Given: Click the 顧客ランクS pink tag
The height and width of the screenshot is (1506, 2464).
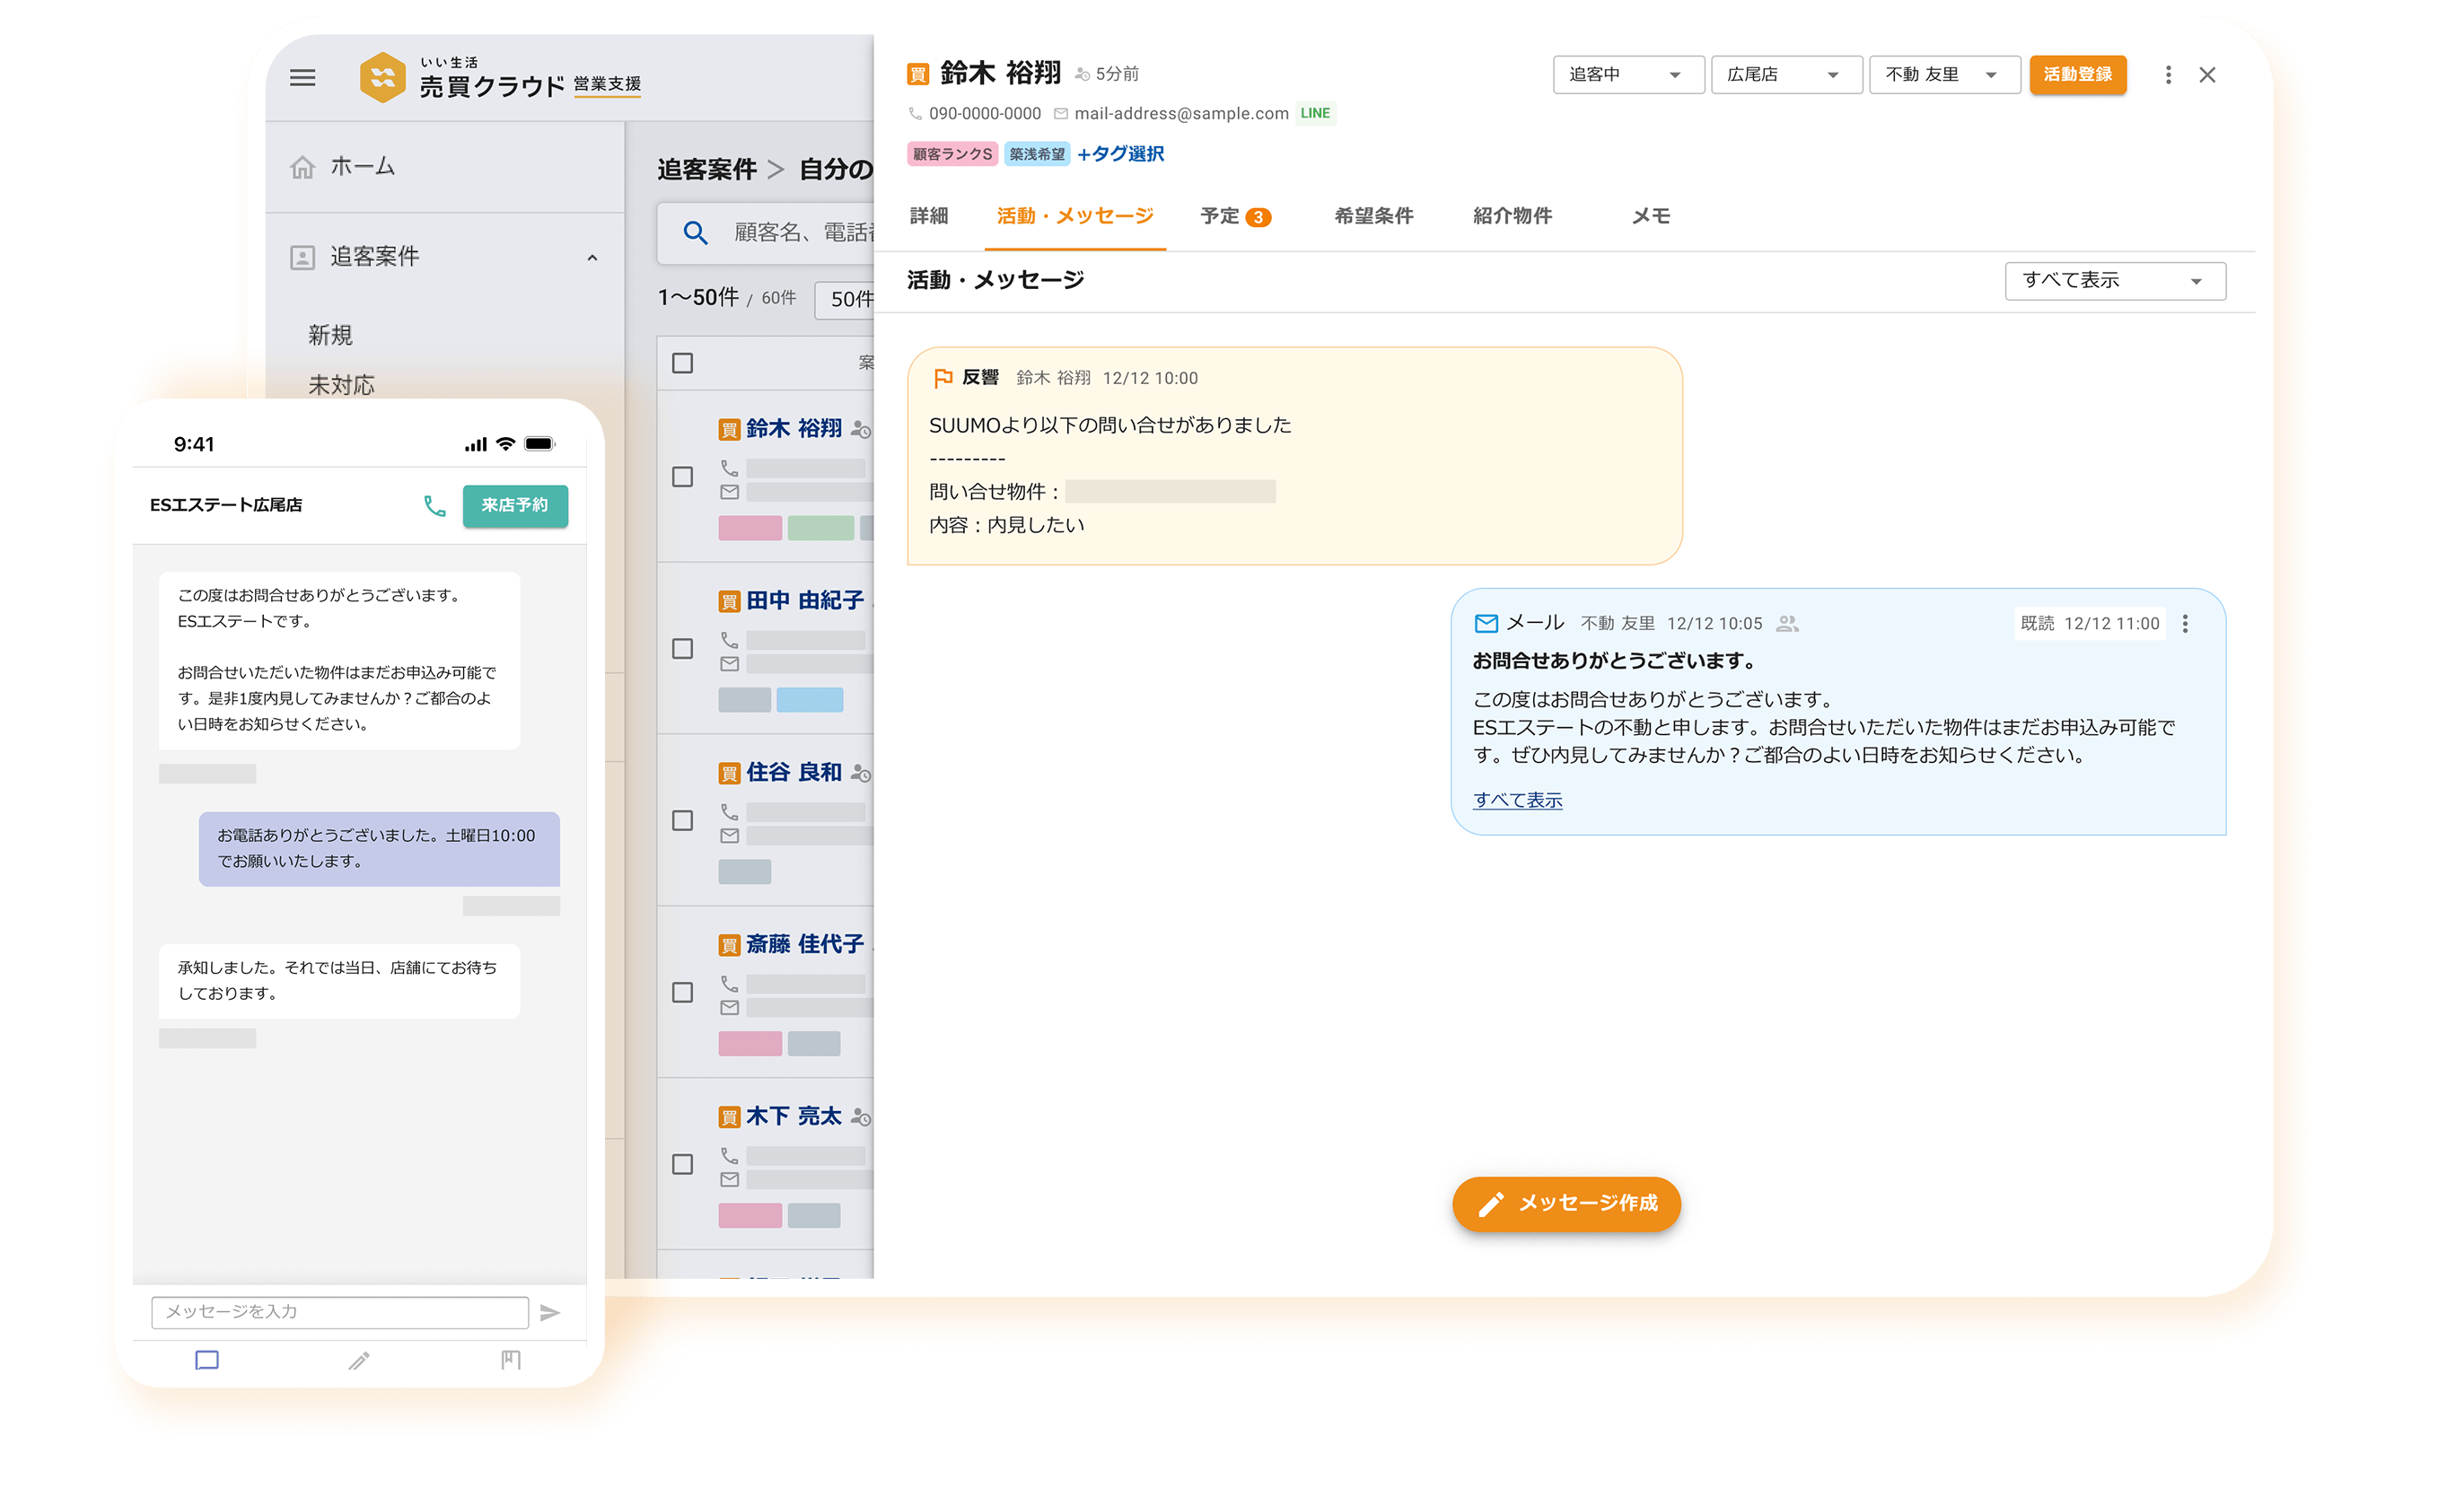Looking at the screenshot, I should coord(952,154).
